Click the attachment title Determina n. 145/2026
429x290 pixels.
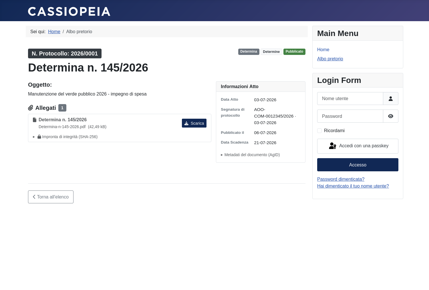63,120
